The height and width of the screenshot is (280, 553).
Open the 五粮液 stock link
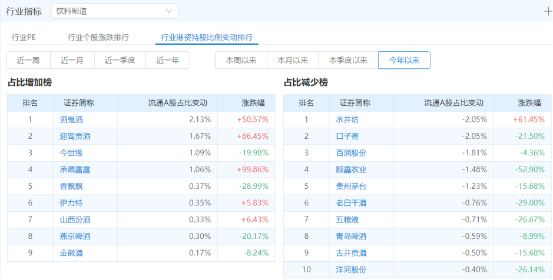(x=347, y=220)
